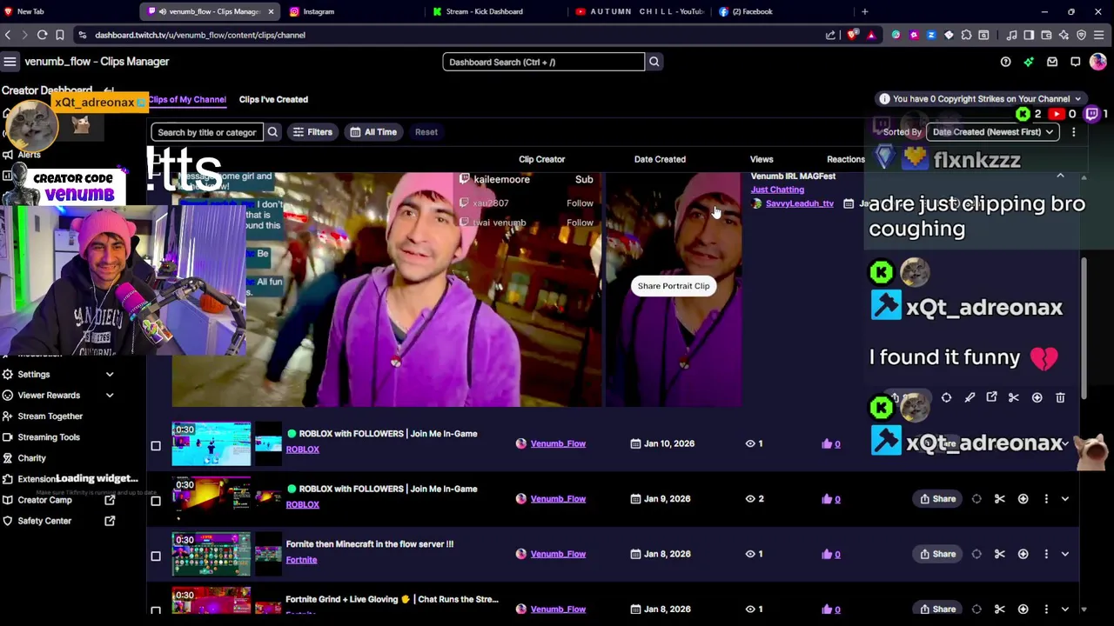This screenshot has width=1114, height=626.
Task: Expand the copyright strikes banner chevron
Action: click(1077, 99)
